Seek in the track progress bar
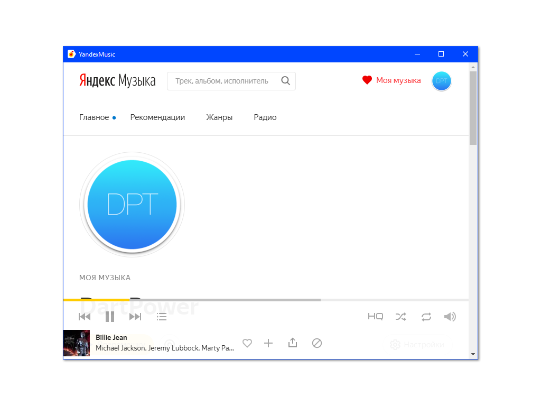The width and height of the screenshot is (541, 406). [x=266, y=300]
